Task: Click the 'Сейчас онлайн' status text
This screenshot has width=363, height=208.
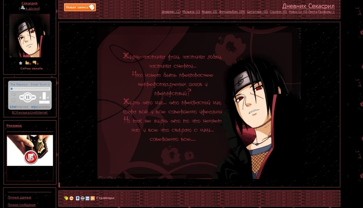Action: click(x=32, y=68)
